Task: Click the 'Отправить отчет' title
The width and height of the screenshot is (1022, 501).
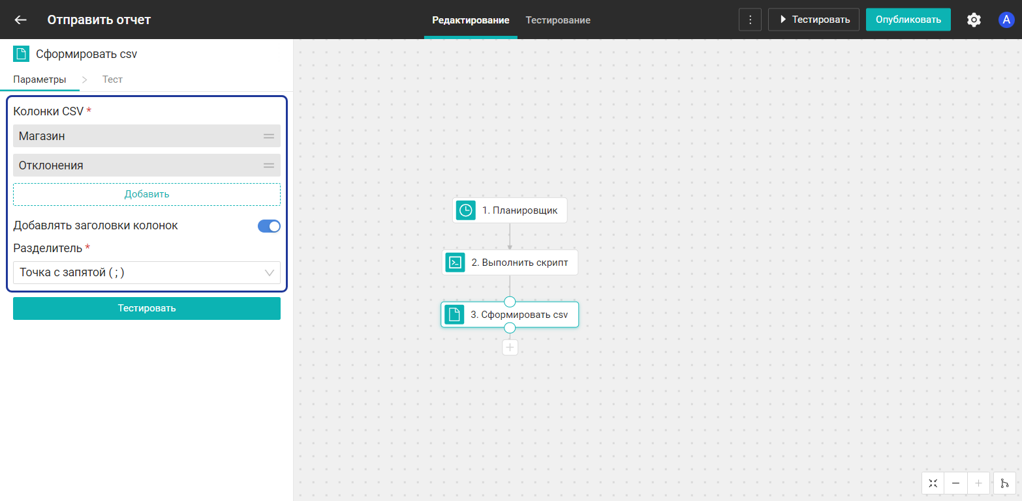Action: pyautogui.click(x=99, y=20)
